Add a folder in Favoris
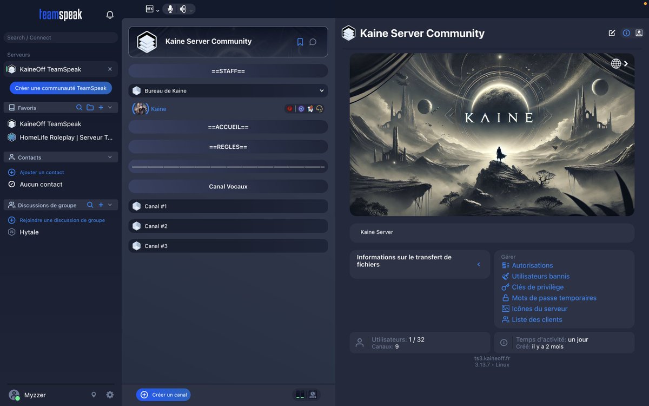Image resolution: width=649 pixels, height=406 pixels. point(90,108)
